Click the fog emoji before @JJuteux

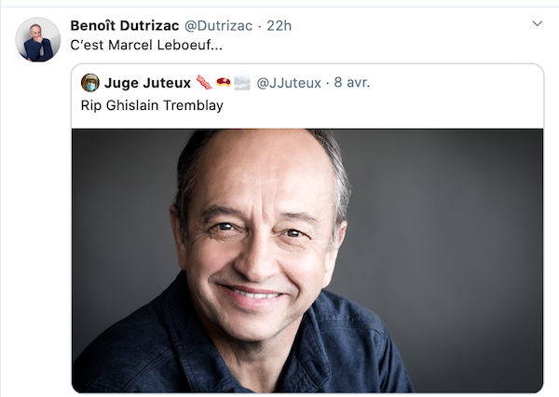tap(242, 82)
